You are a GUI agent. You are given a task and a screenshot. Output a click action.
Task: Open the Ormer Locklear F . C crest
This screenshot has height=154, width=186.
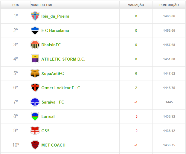tap(35, 88)
